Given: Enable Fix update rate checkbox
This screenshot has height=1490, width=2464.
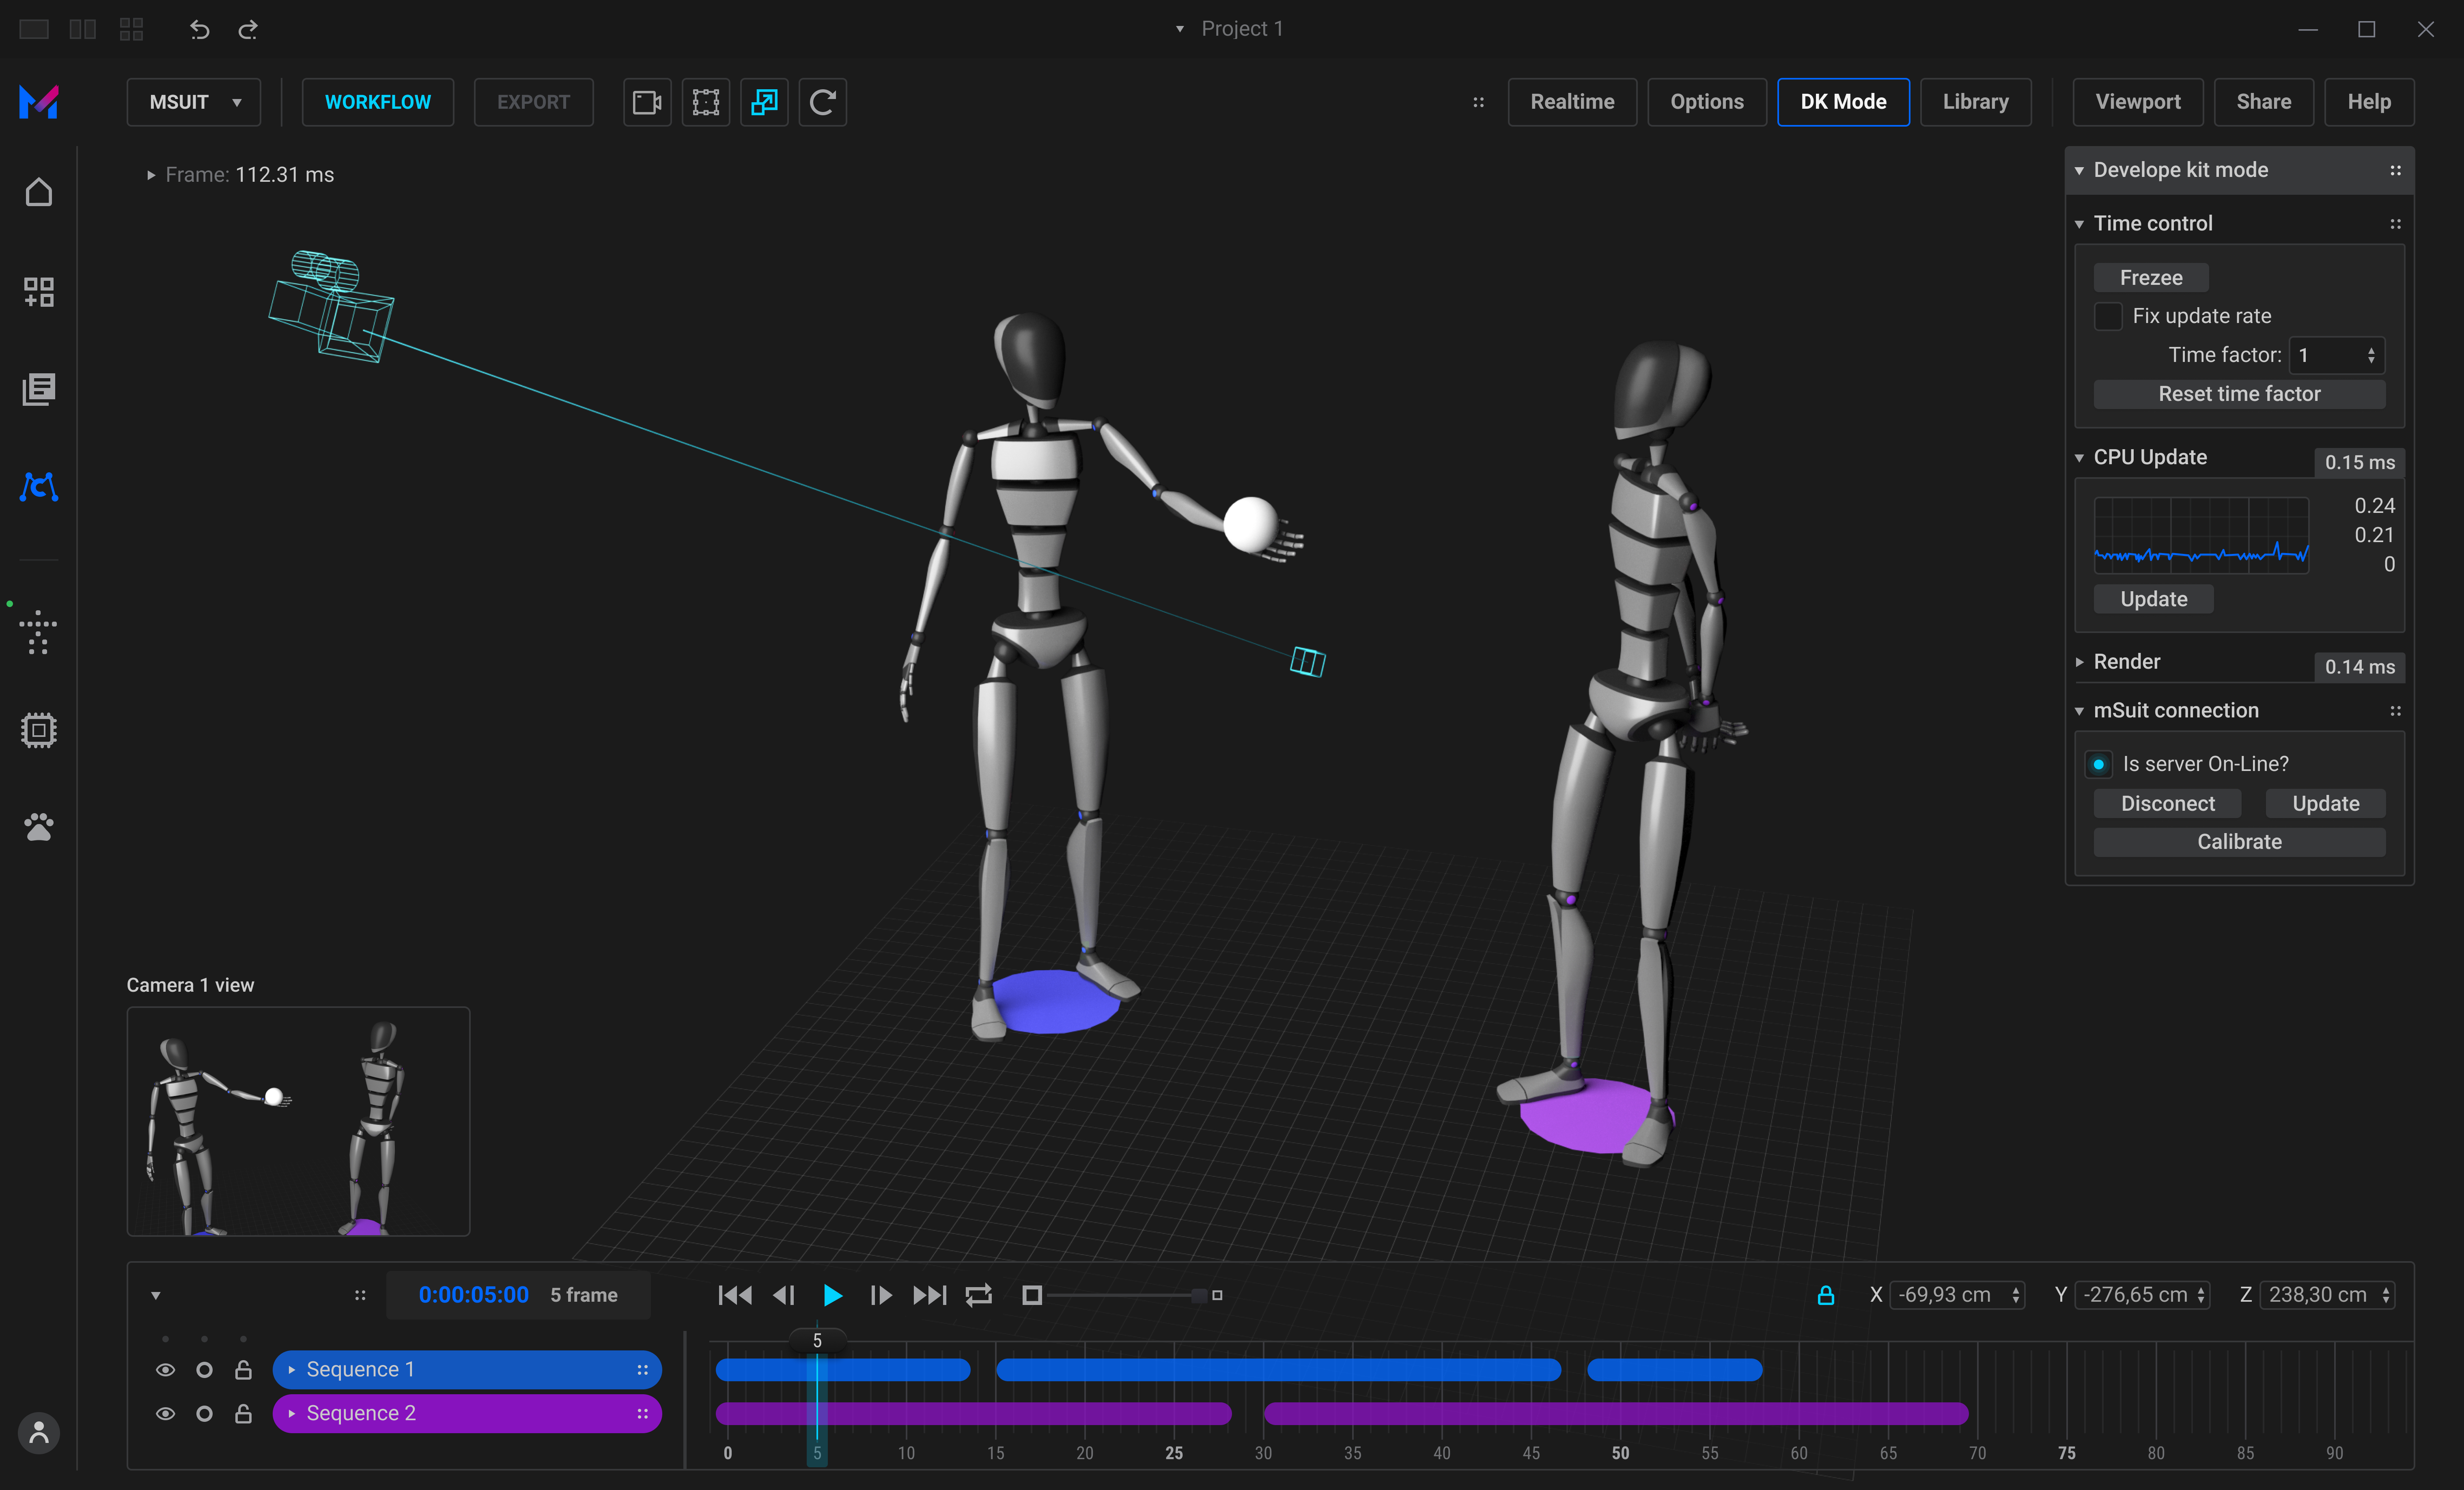Looking at the screenshot, I should click(2108, 316).
